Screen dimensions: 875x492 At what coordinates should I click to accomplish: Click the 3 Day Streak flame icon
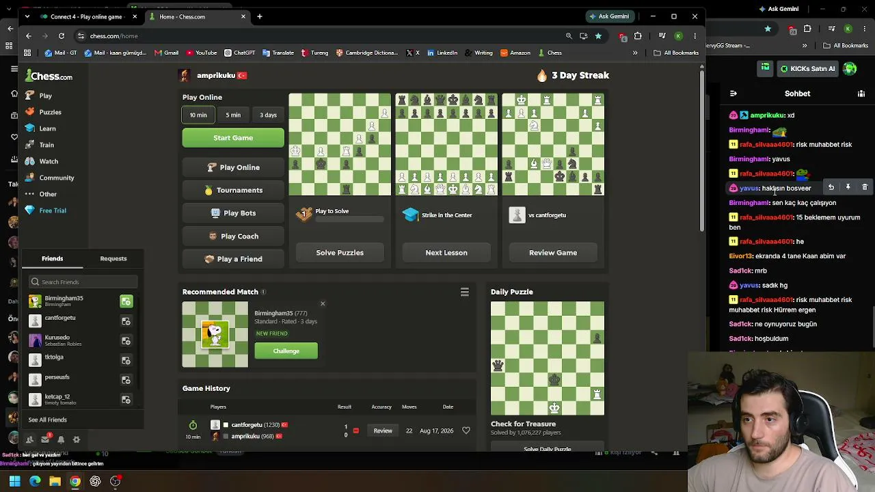click(542, 75)
